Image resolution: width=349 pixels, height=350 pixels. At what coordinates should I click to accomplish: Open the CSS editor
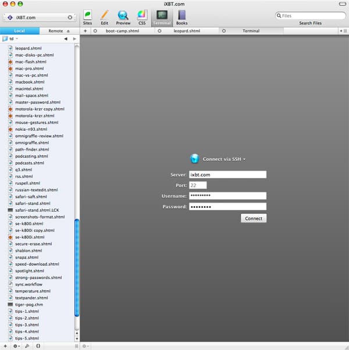pos(142,17)
